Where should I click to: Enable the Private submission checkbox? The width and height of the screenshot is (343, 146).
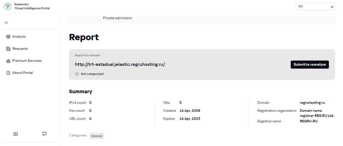click(x=99, y=18)
